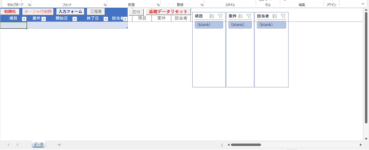Click the 案件 slicer title

pos(233,16)
